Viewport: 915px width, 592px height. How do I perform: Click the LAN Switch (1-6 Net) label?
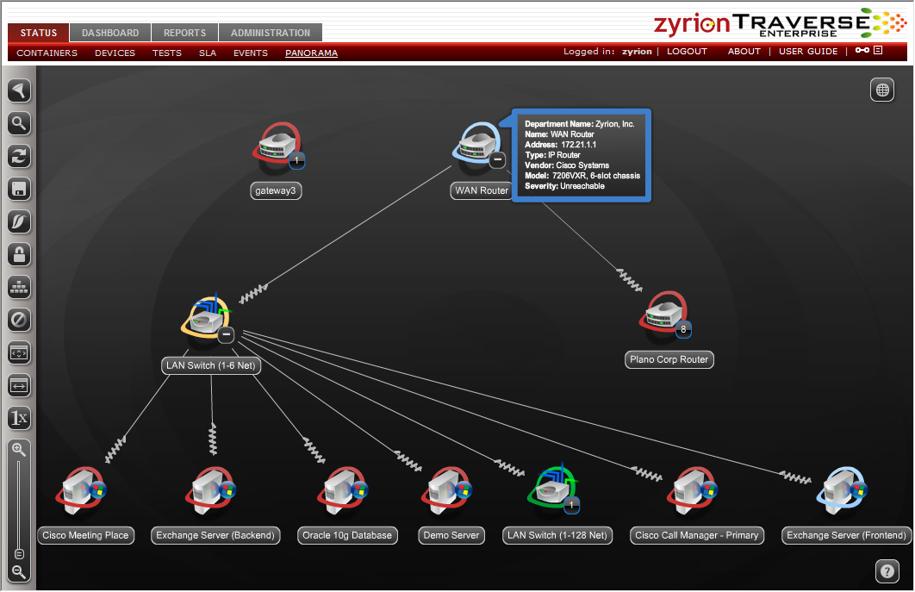tap(211, 365)
